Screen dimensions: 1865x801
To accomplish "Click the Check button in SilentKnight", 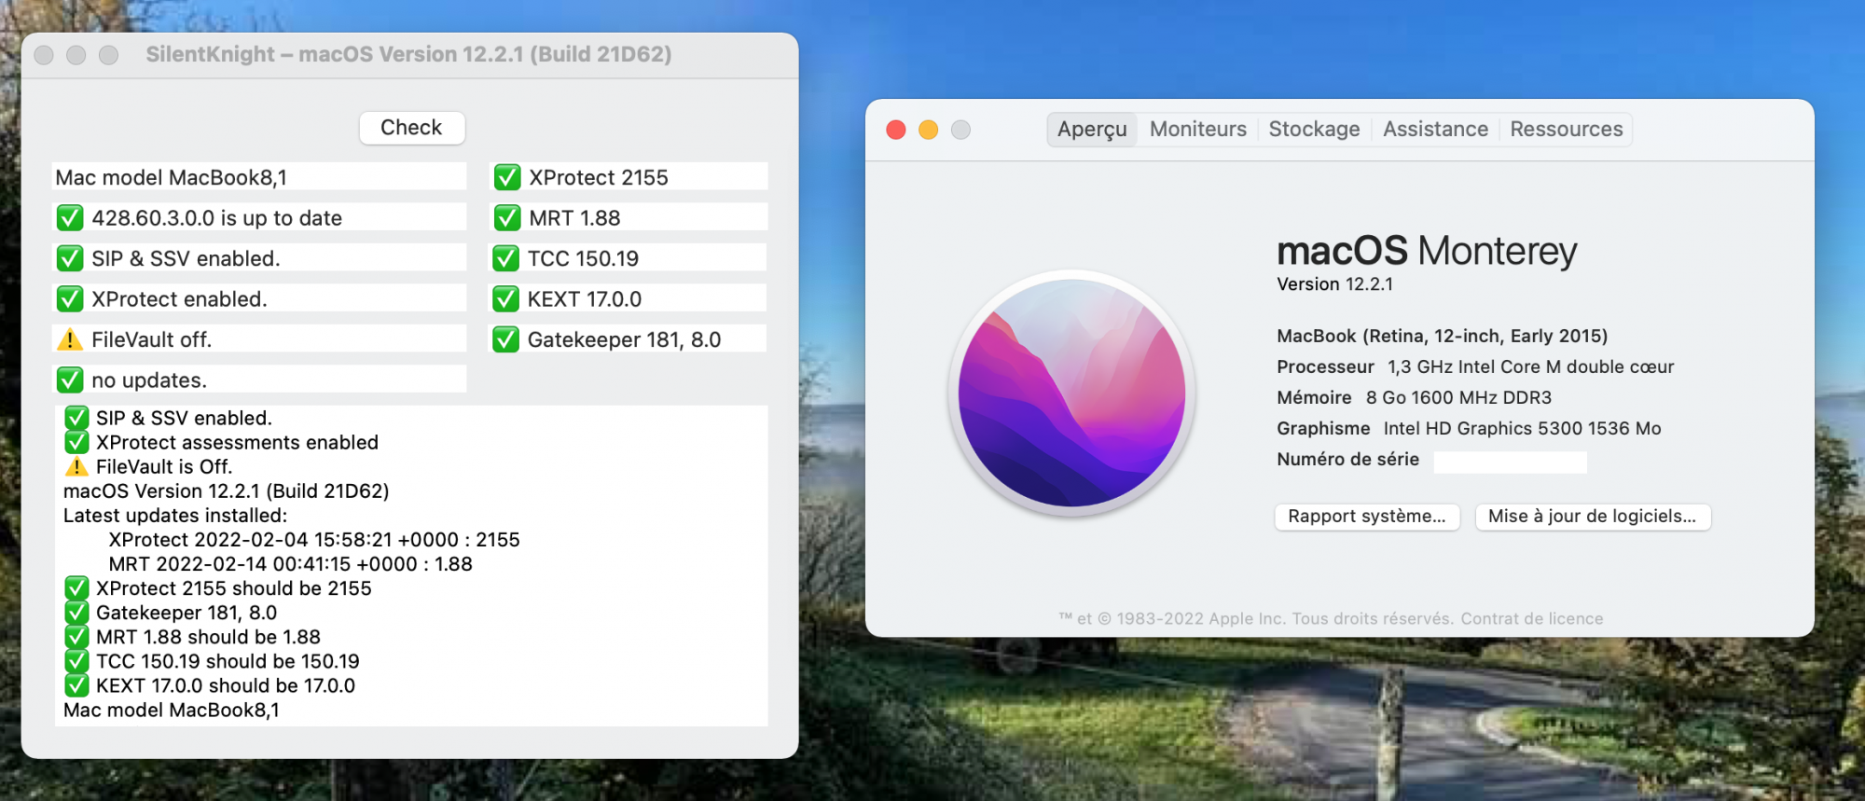I will coord(411,128).
